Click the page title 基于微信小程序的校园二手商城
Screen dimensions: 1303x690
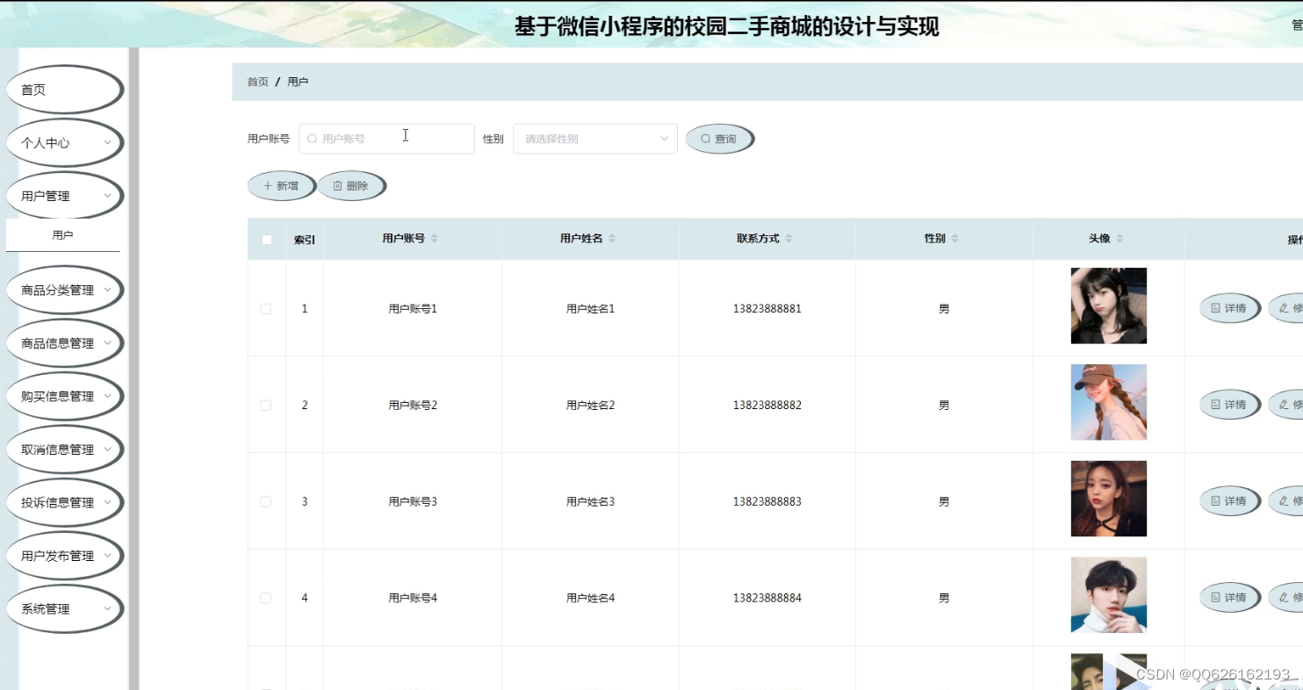(726, 26)
